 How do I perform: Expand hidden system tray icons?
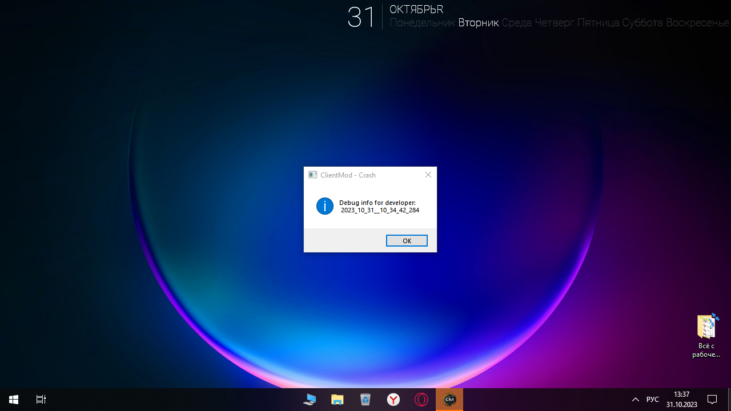pyautogui.click(x=635, y=400)
